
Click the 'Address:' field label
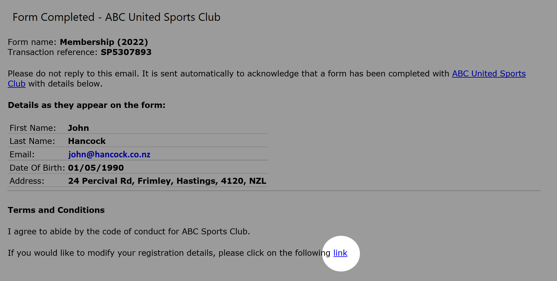[27, 181]
